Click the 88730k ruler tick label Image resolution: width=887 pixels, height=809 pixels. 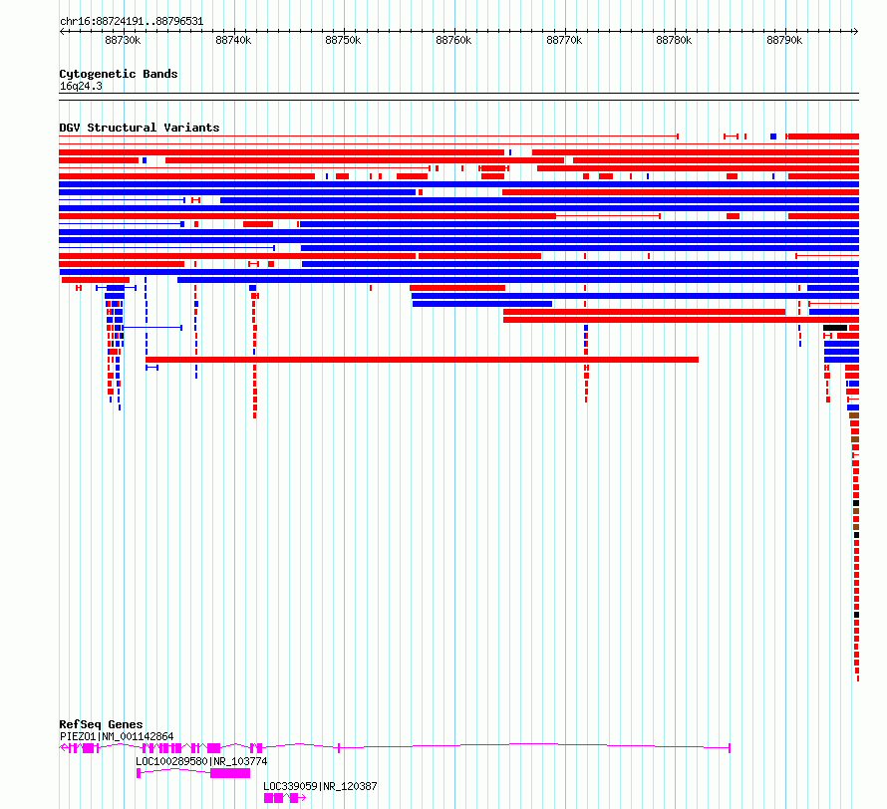coord(123,40)
